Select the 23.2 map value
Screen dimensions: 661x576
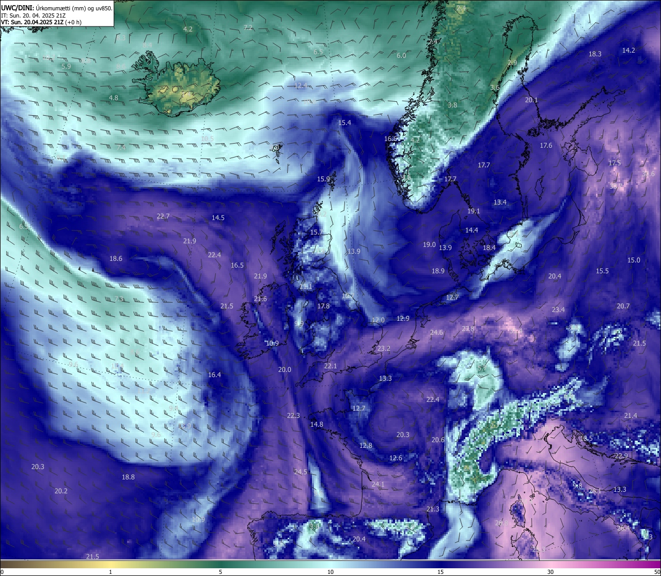(x=384, y=348)
